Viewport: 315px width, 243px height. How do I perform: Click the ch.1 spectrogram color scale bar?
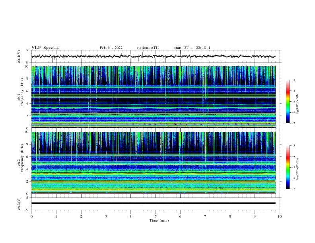pyautogui.click(x=288, y=102)
